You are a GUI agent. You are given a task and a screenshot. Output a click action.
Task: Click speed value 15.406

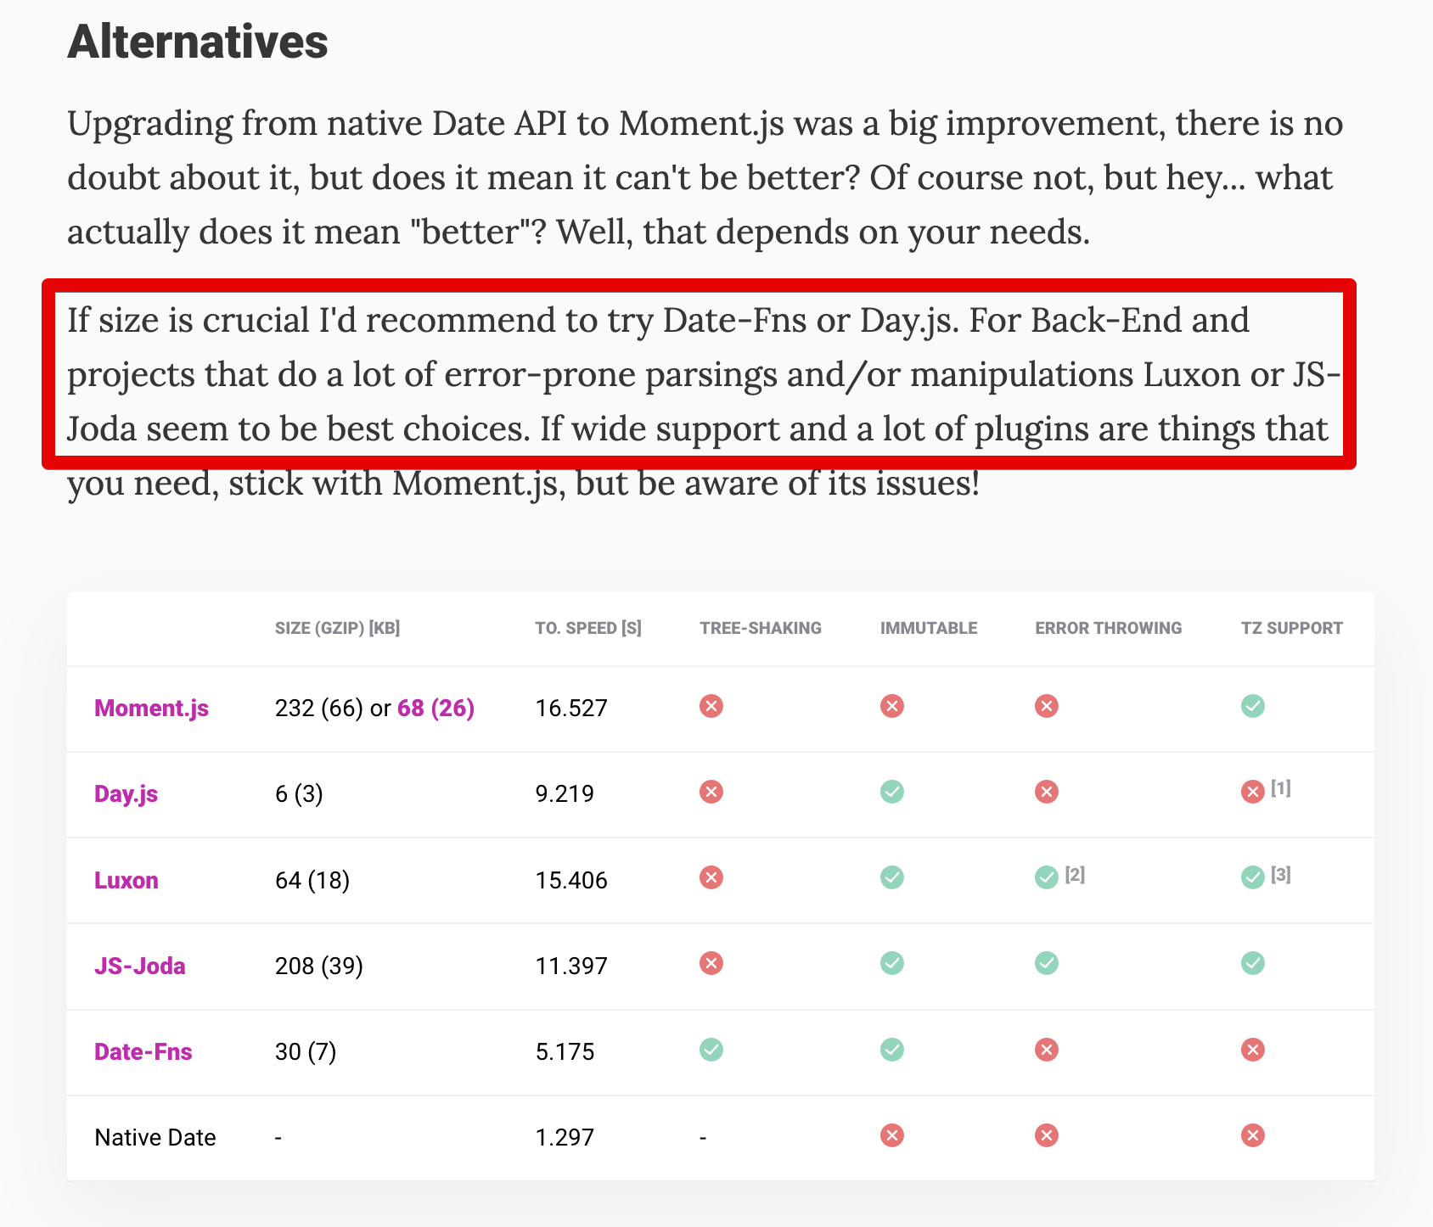[x=571, y=880]
